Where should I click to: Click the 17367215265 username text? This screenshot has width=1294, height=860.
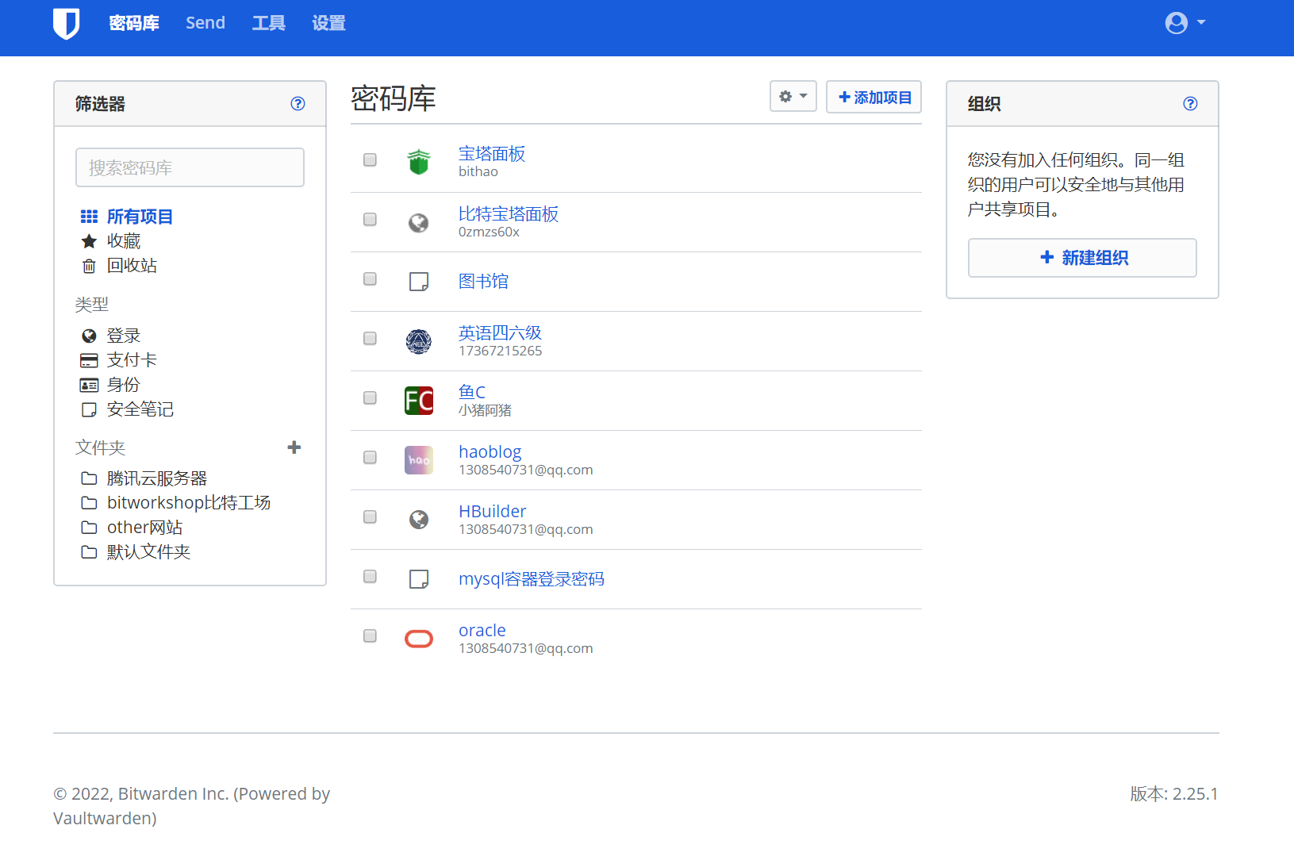point(501,351)
